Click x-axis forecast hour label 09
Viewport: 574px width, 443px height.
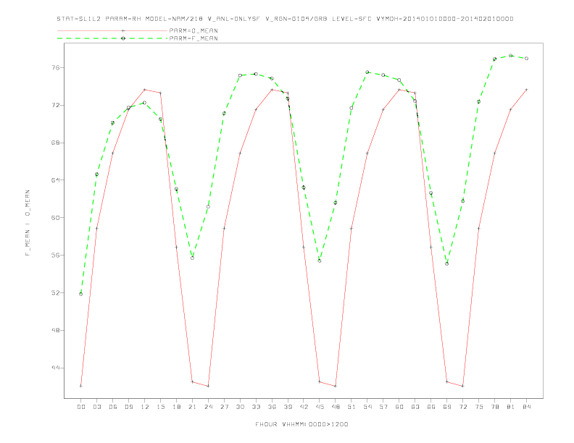(x=128, y=407)
